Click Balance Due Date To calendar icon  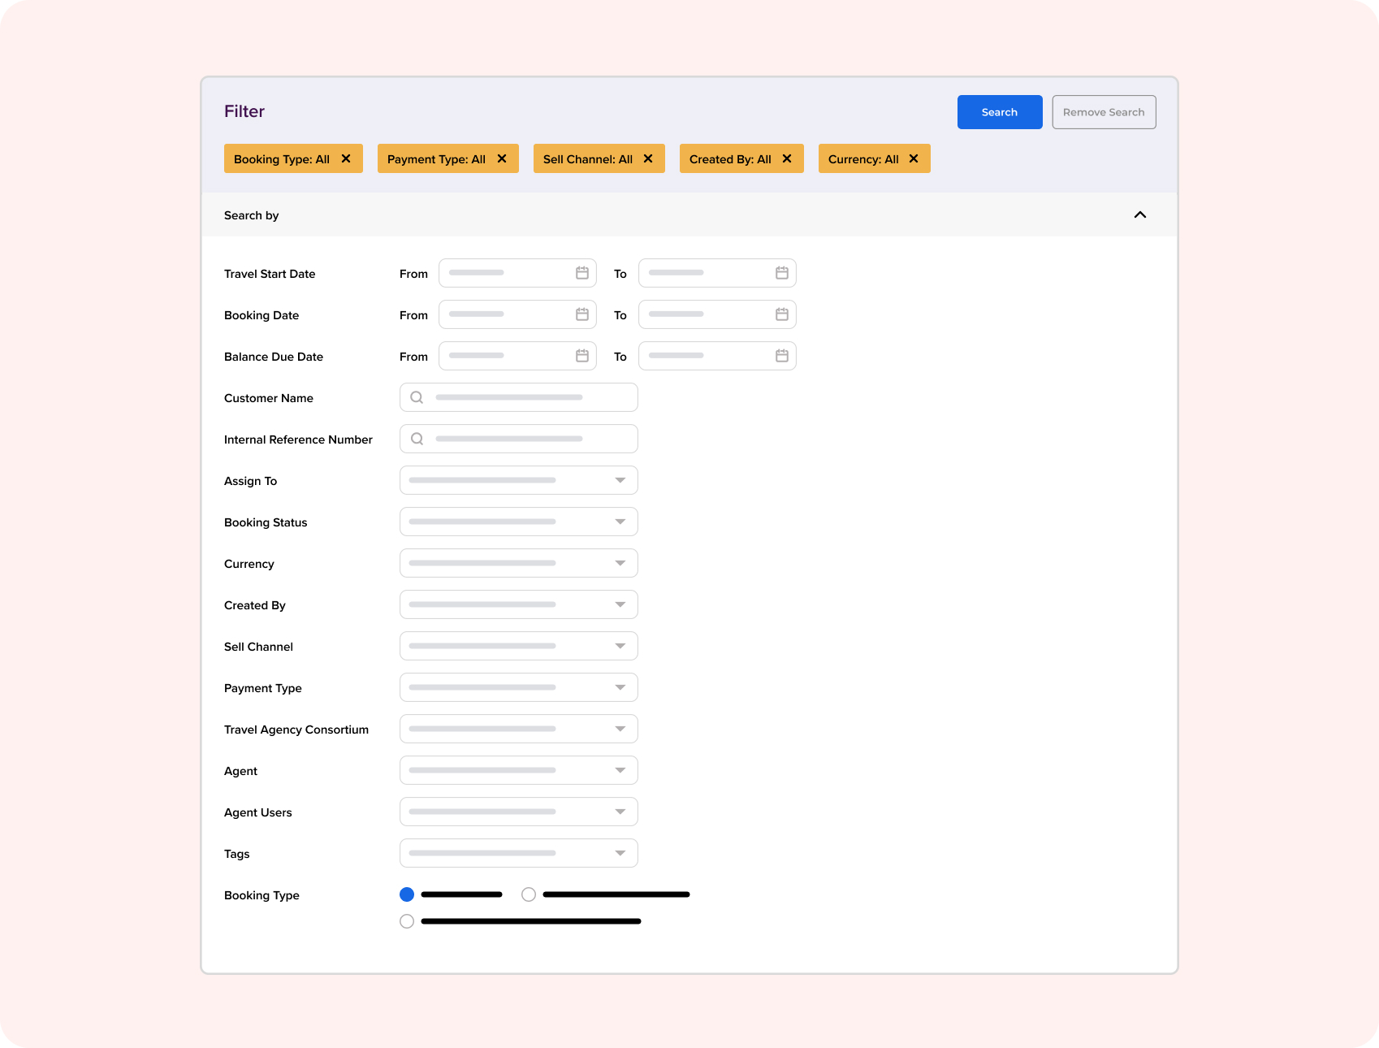[x=781, y=356]
